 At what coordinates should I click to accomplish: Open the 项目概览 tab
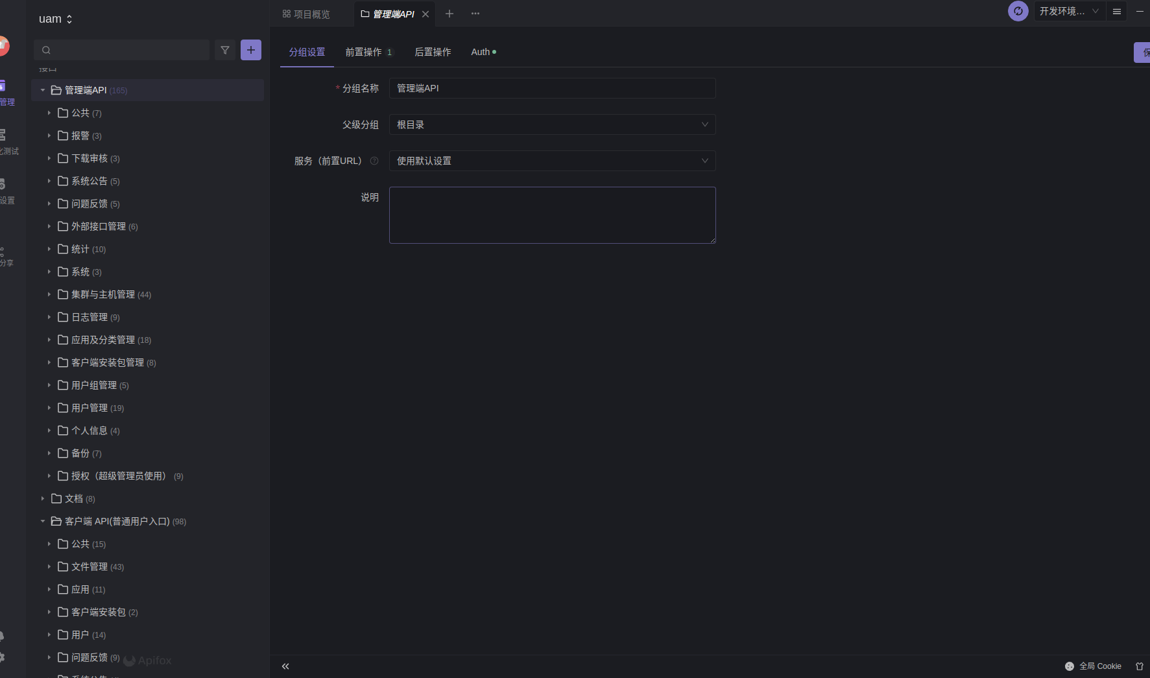click(x=306, y=14)
